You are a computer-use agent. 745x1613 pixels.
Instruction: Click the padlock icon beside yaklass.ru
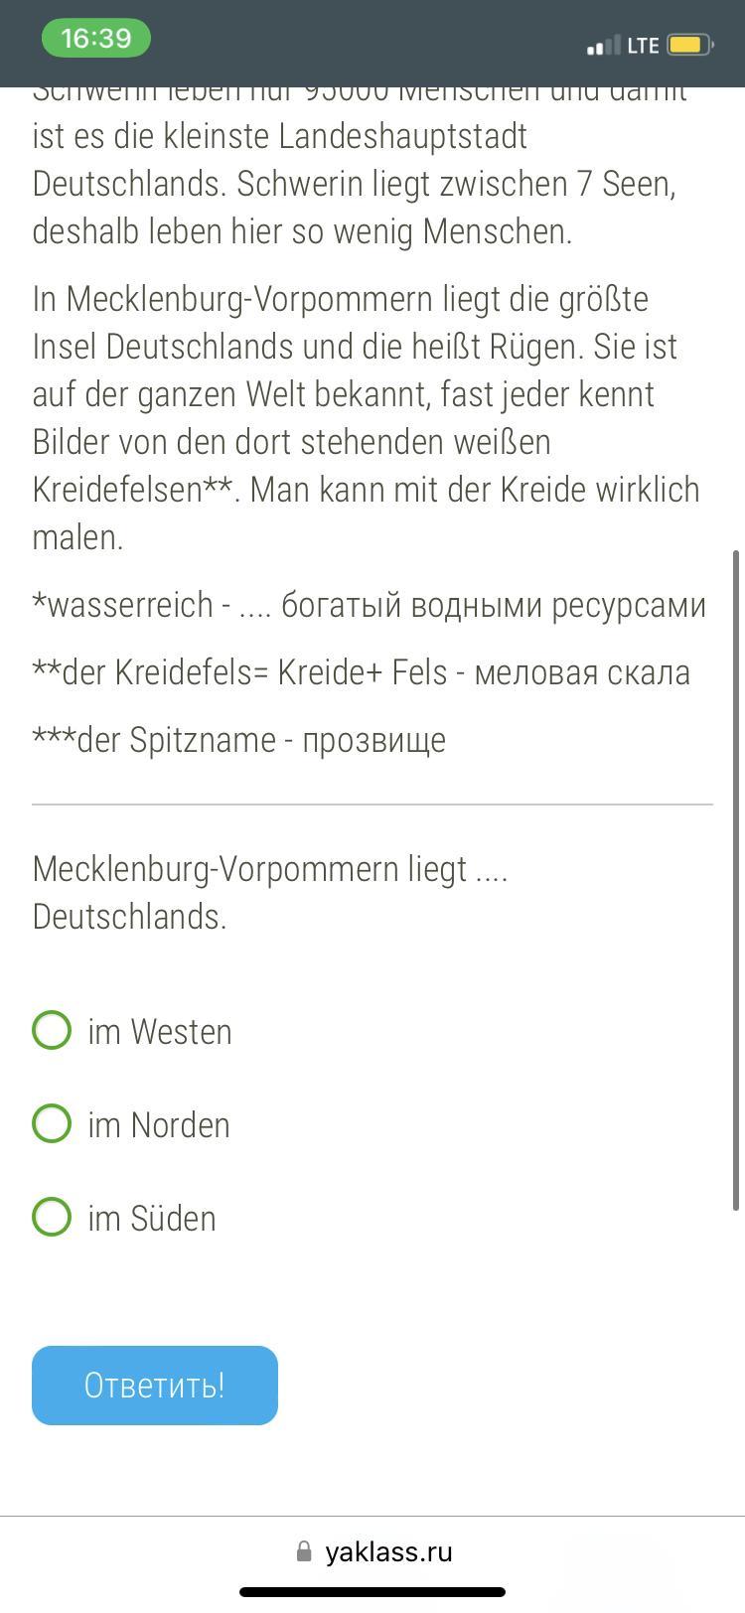pyautogui.click(x=304, y=1551)
